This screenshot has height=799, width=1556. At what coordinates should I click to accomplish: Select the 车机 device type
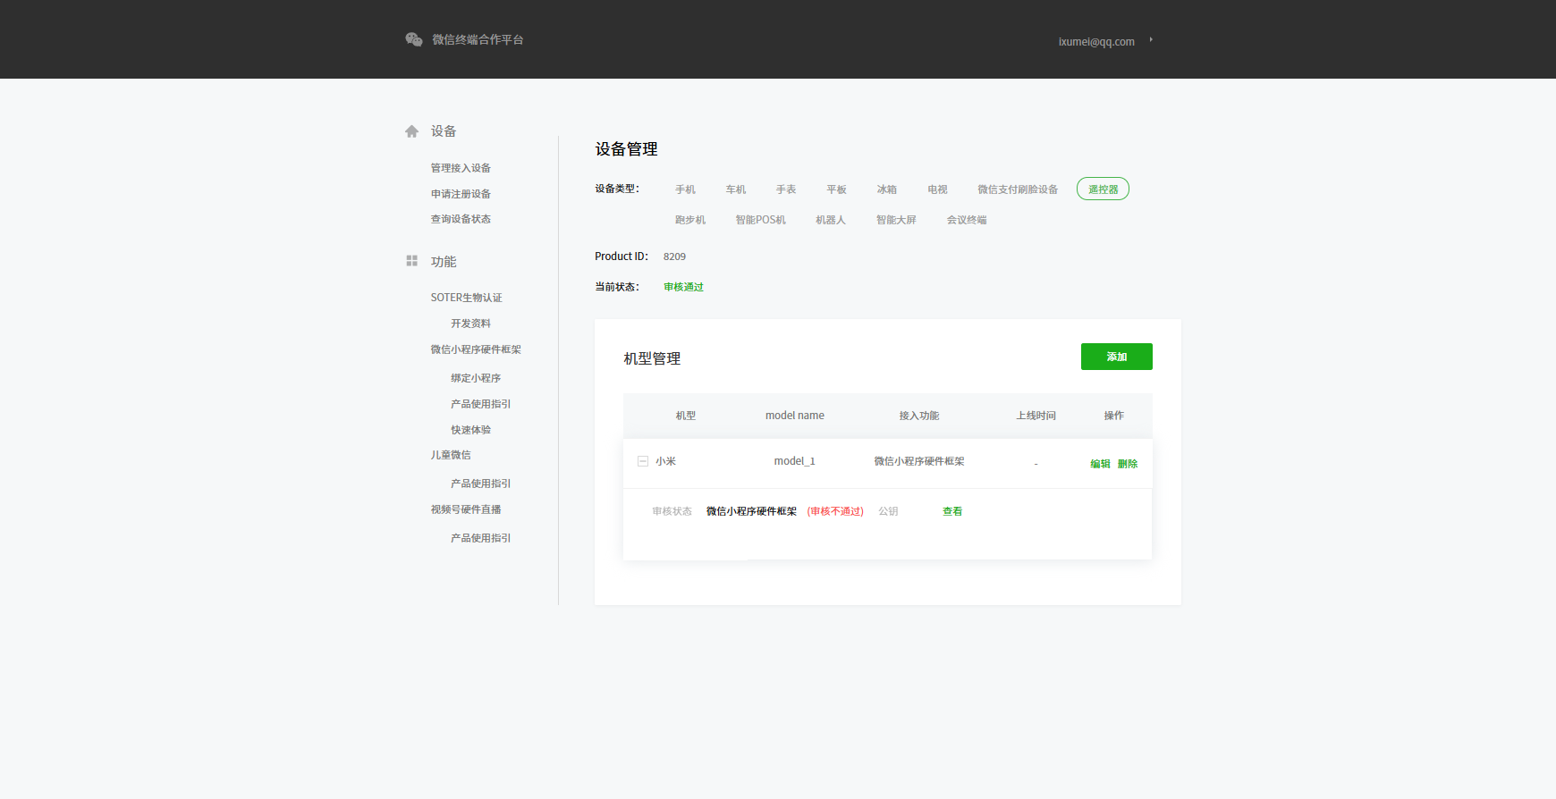(x=735, y=189)
